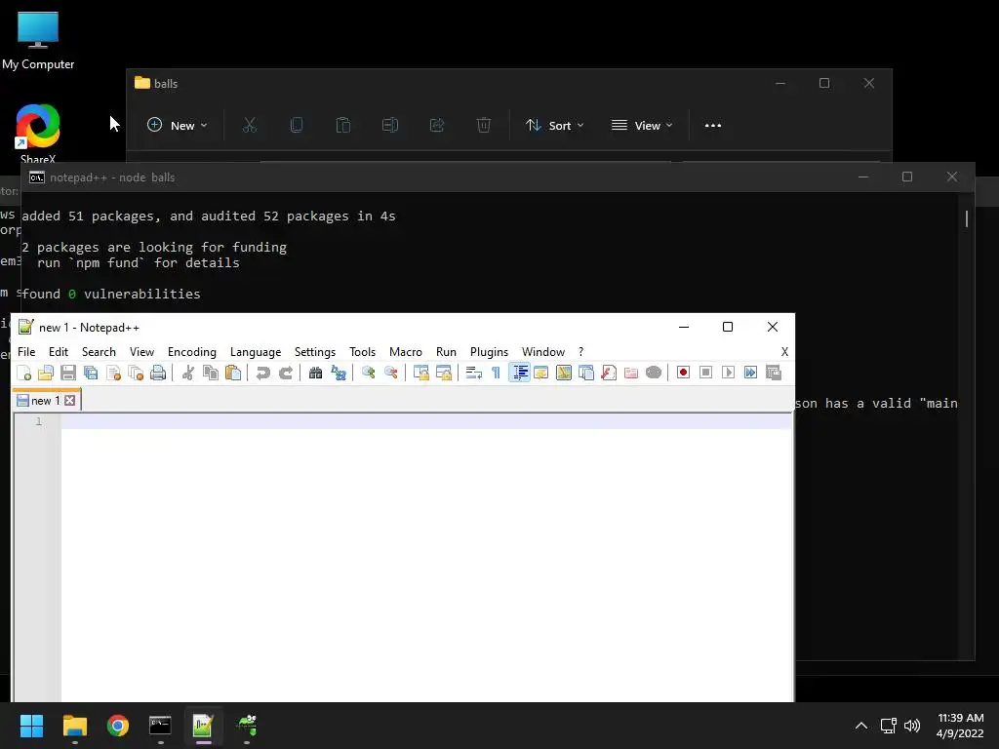999x749 pixels.
Task: Zoom out with the magnifier minus icon
Action: tap(390, 374)
